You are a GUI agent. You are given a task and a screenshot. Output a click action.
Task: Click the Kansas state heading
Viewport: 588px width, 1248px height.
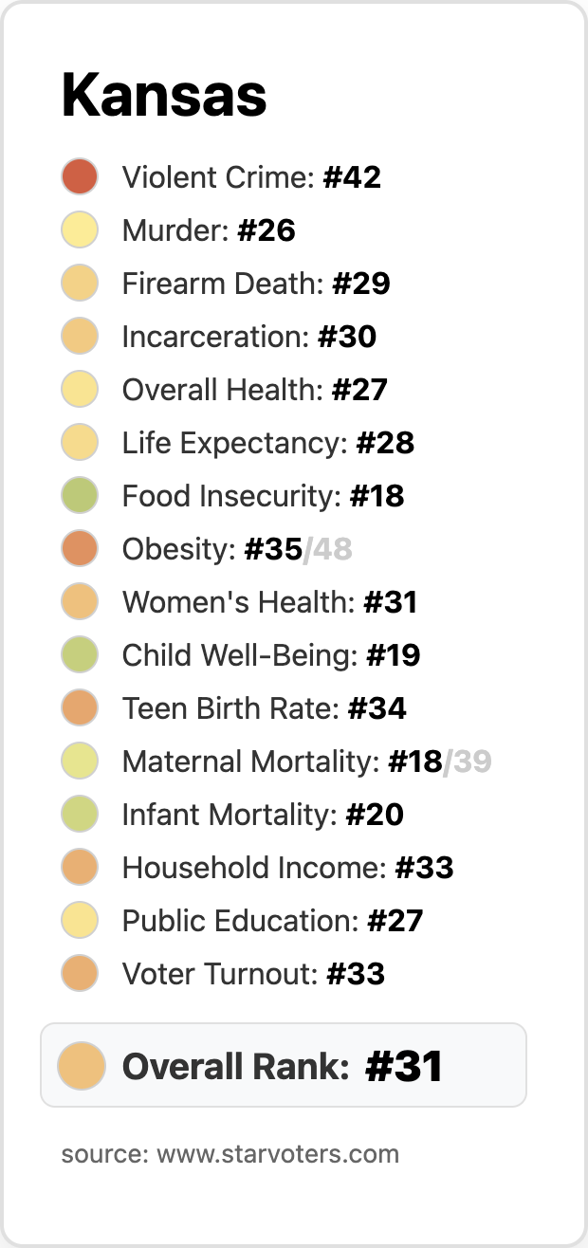pyautogui.click(x=164, y=96)
